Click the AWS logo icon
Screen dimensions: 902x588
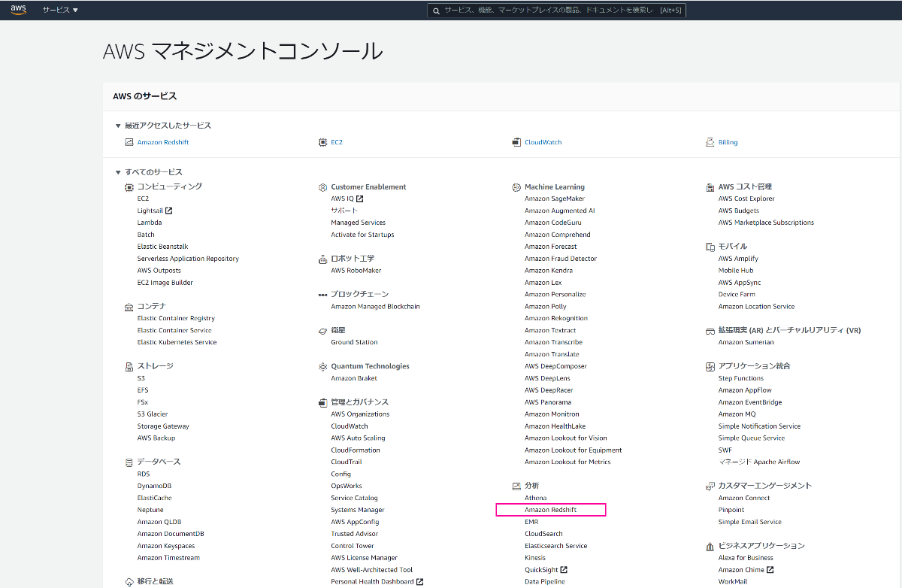[18, 10]
